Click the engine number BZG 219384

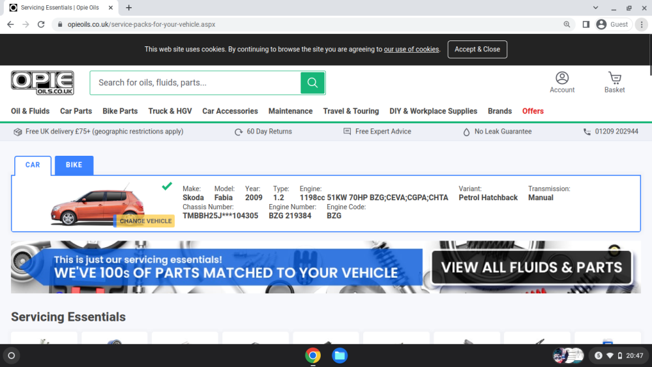point(290,216)
